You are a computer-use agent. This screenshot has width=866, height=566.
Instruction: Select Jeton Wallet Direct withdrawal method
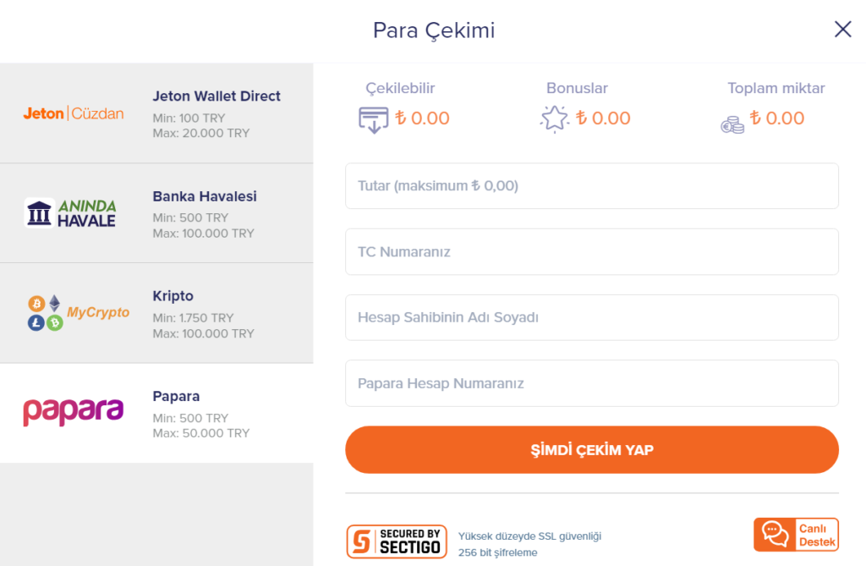[156, 113]
